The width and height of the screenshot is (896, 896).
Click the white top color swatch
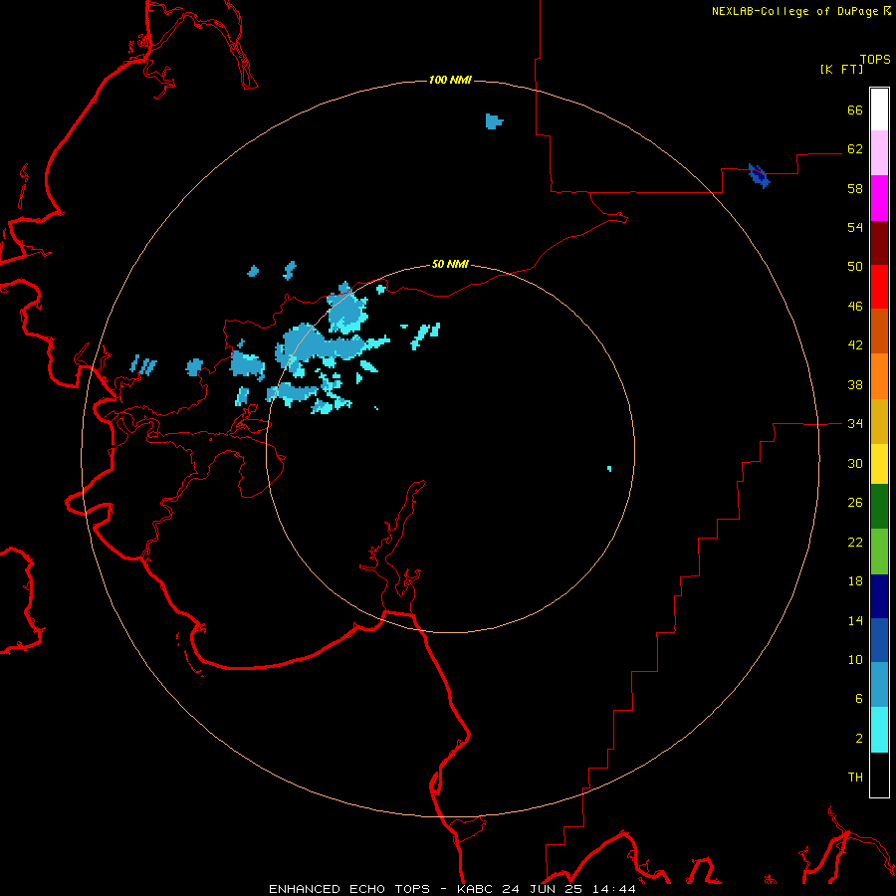tap(879, 110)
